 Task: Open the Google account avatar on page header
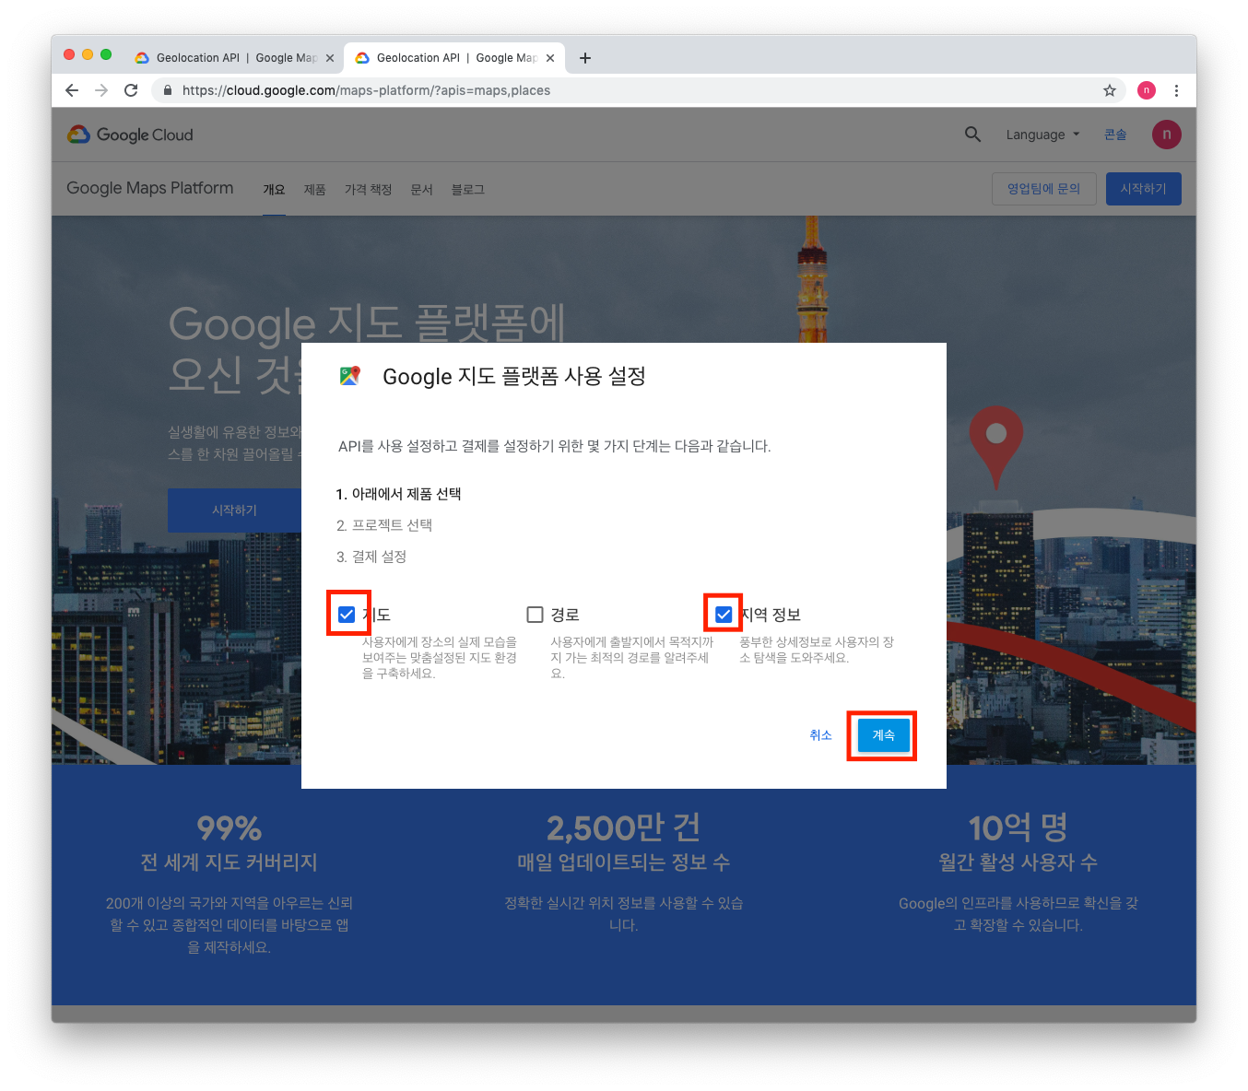(x=1167, y=135)
